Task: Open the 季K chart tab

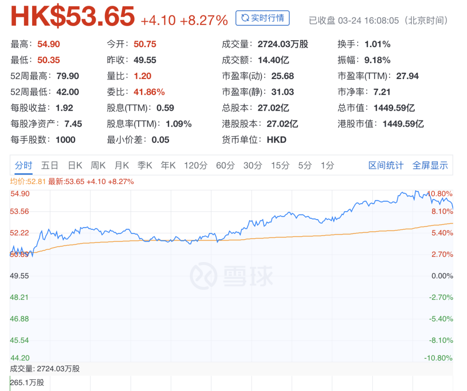Action: coord(145,165)
